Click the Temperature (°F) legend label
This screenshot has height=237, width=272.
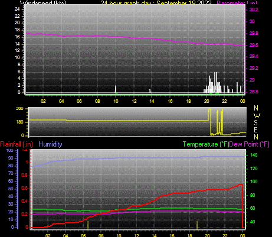(206, 144)
